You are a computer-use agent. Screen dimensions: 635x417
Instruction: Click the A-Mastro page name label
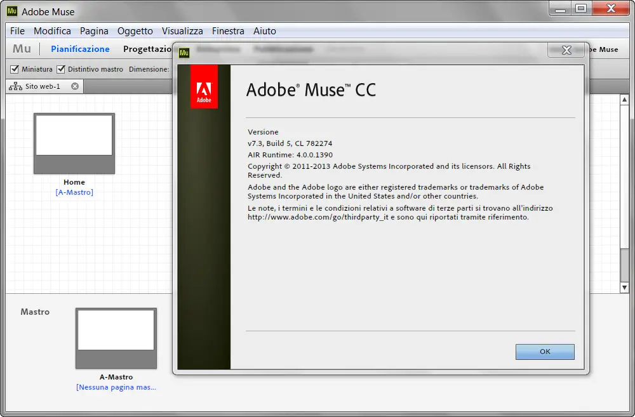(116, 377)
